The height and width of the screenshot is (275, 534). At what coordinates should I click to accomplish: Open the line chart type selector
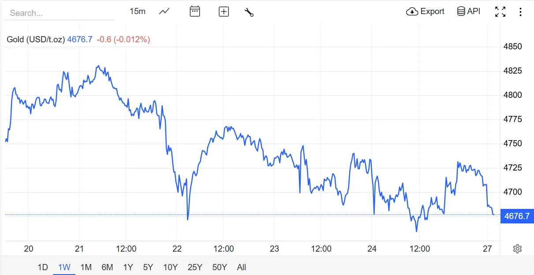[x=164, y=11]
